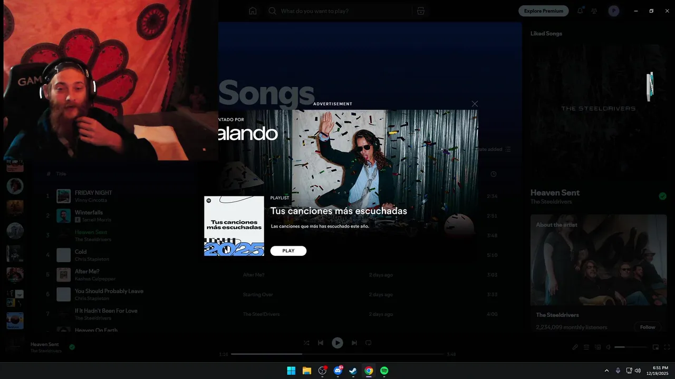Close the advertisement with the X
The height and width of the screenshot is (379, 675).
point(475,104)
